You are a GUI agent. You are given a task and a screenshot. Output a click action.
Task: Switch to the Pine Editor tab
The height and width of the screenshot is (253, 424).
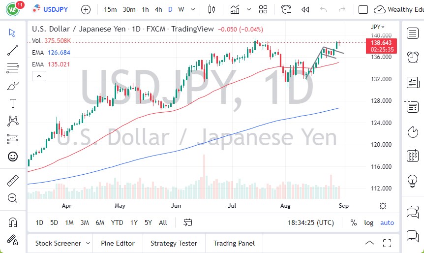118,243
